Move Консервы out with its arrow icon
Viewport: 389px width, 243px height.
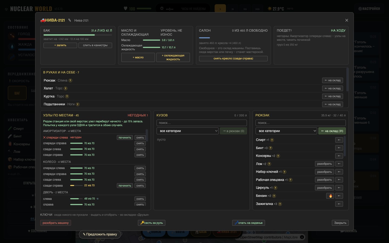(x=339, y=156)
